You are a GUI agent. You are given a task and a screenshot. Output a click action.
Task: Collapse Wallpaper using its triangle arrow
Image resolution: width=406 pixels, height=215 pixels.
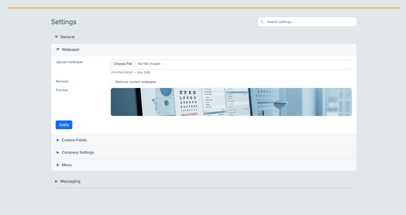58,50
